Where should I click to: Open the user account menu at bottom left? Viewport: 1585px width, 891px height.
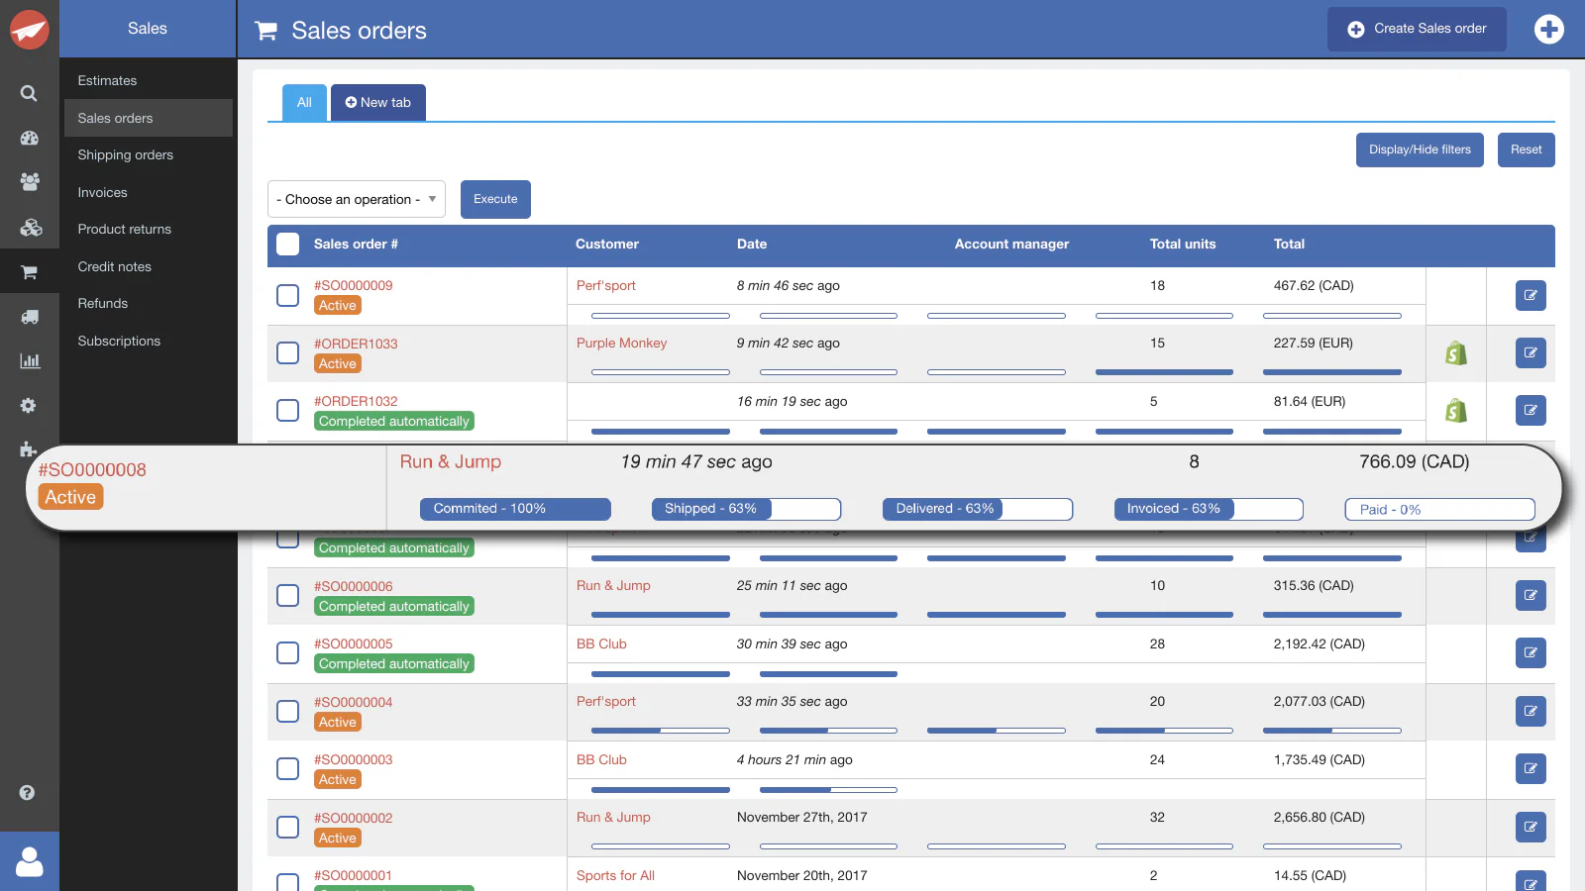[x=29, y=861]
